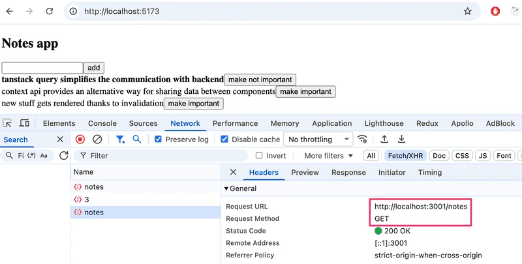The image size is (522, 264).
Task: Uncheck Preserve log checkbox
Action: (158, 139)
